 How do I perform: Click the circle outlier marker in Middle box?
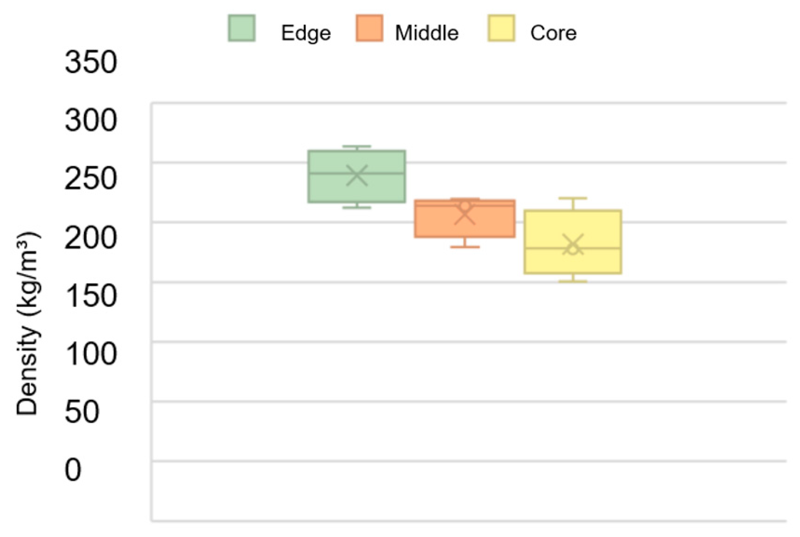point(465,206)
